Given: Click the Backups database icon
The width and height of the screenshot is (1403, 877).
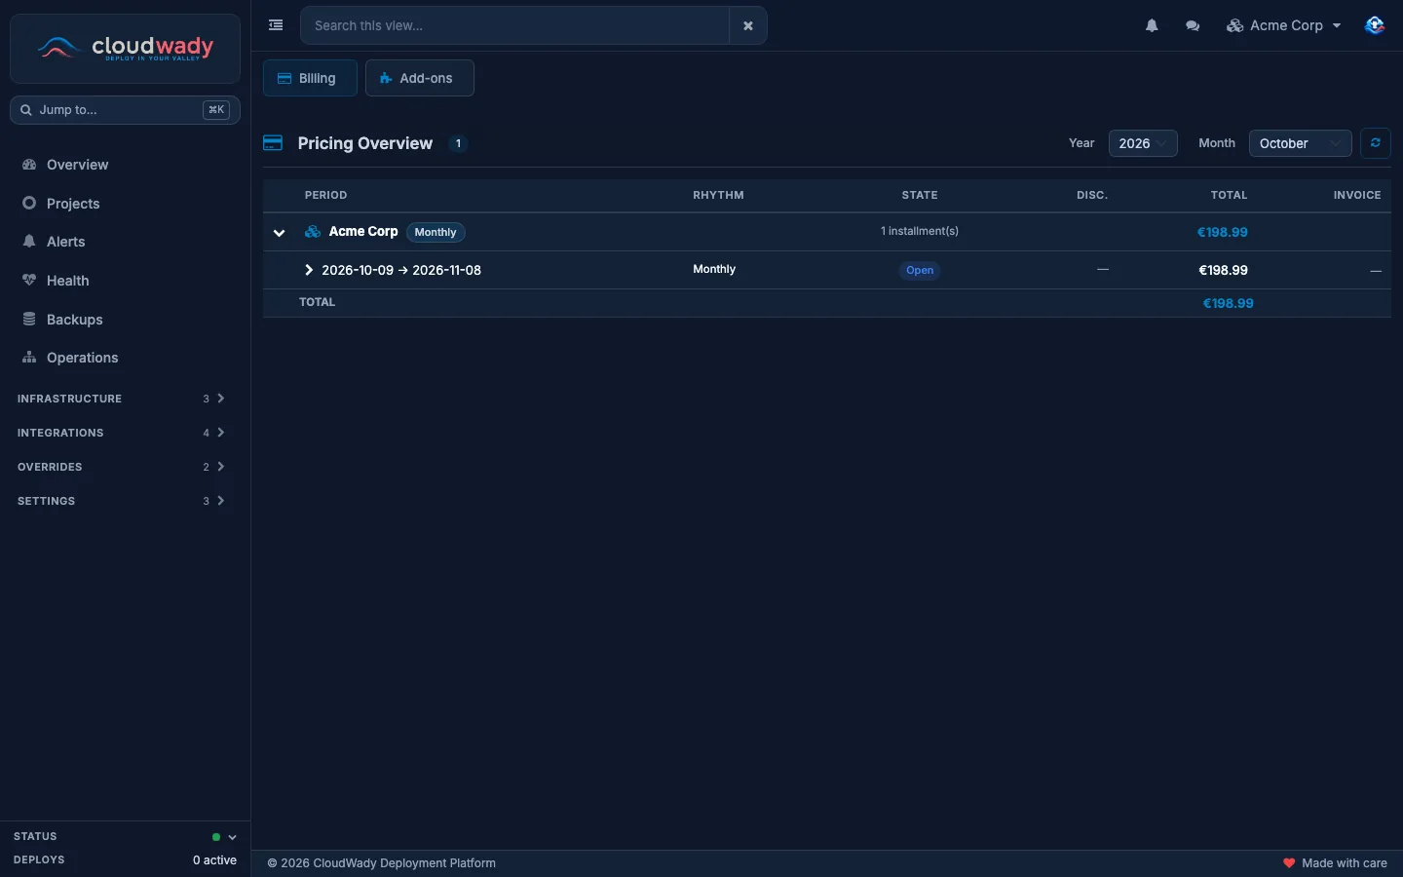Looking at the screenshot, I should pyautogui.click(x=29, y=319).
